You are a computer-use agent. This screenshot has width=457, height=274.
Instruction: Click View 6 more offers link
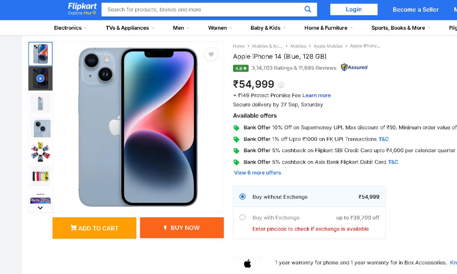(257, 173)
